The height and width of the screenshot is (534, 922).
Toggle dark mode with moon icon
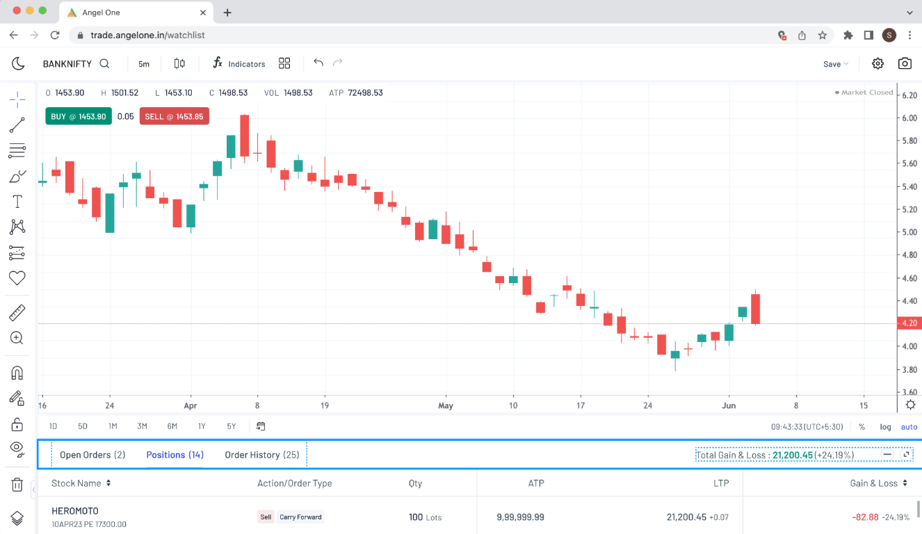click(x=18, y=63)
